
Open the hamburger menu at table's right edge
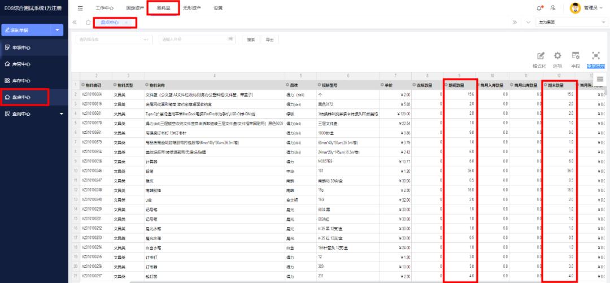[600, 79]
